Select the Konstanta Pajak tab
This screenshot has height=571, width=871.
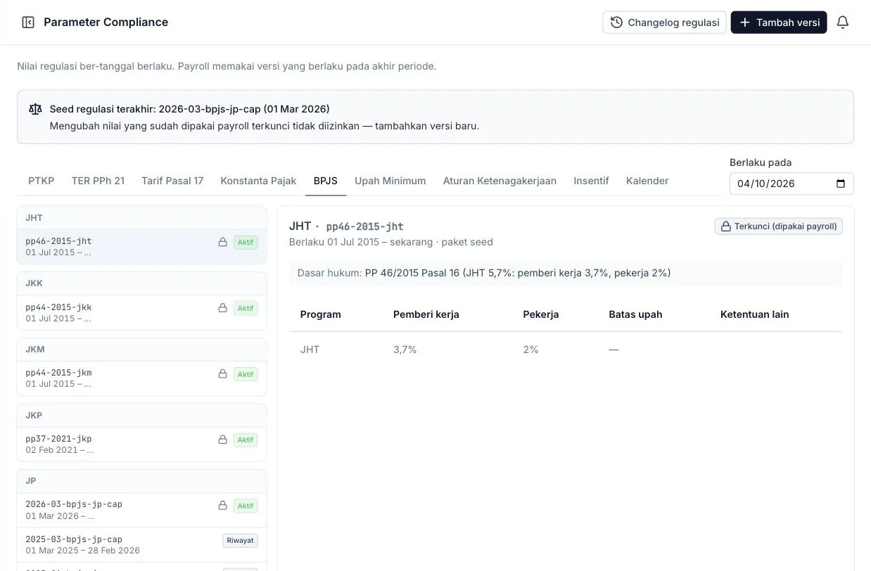point(258,181)
